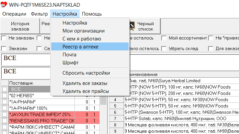Open Шрифт font settings entry
This screenshot has height=134, width=239.
[90, 62]
